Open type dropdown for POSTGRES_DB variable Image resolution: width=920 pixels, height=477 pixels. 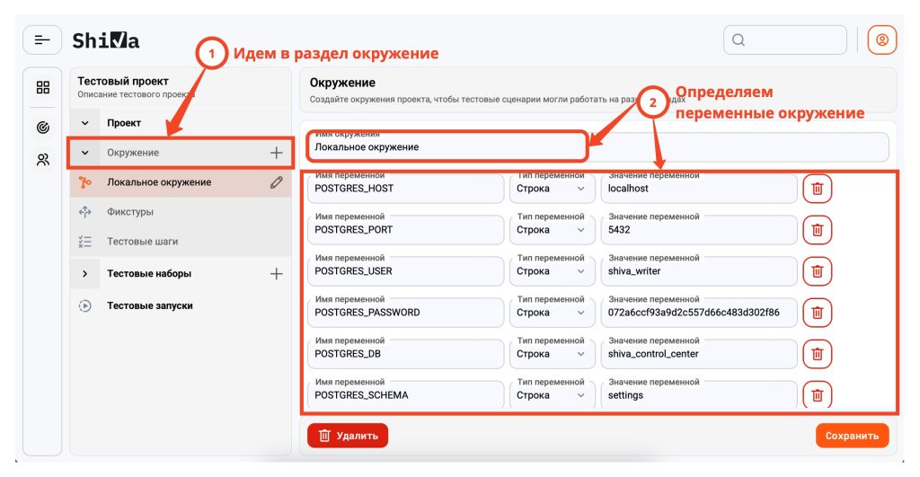coord(550,354)
